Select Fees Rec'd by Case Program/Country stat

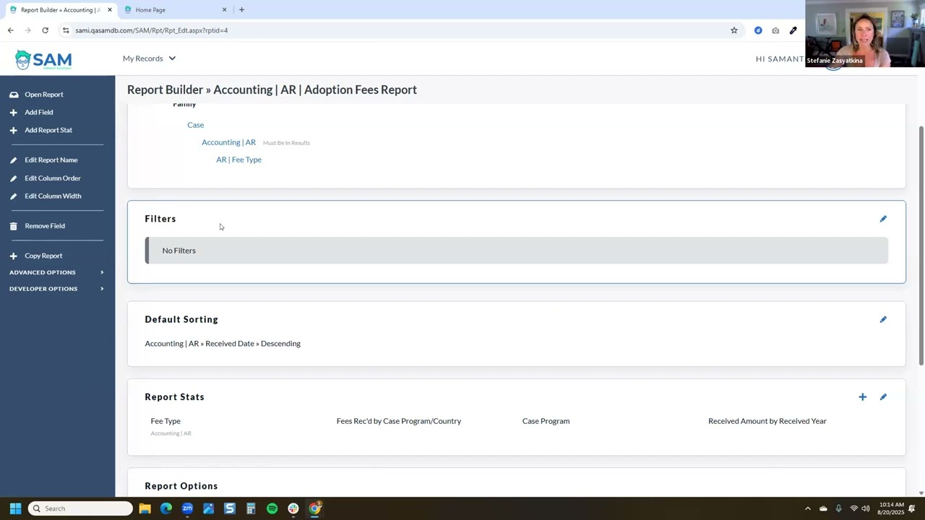399,421
